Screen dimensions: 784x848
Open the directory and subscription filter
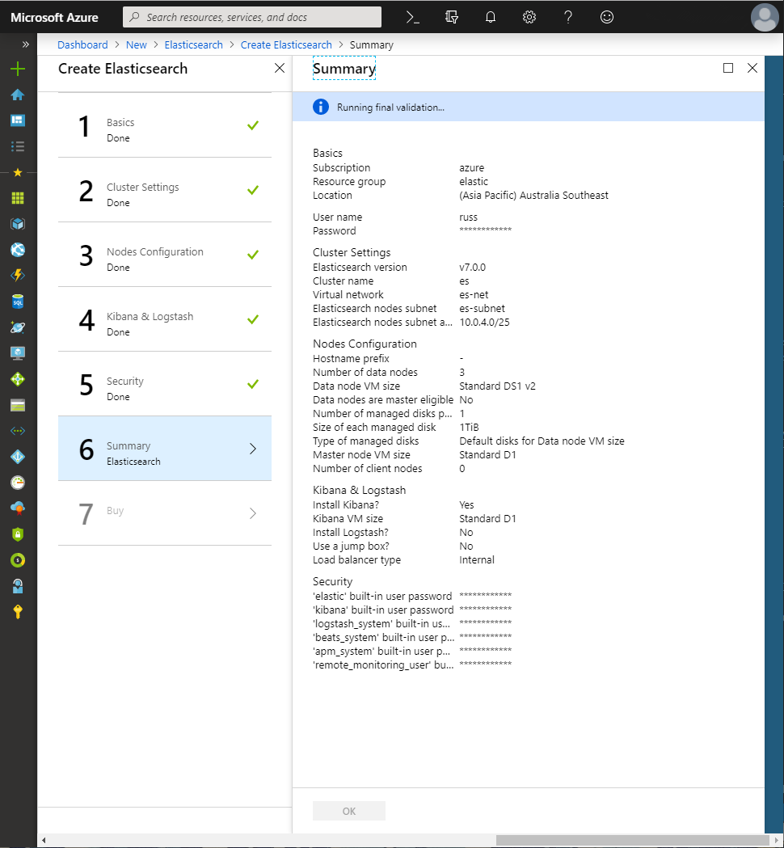point(452,17)
